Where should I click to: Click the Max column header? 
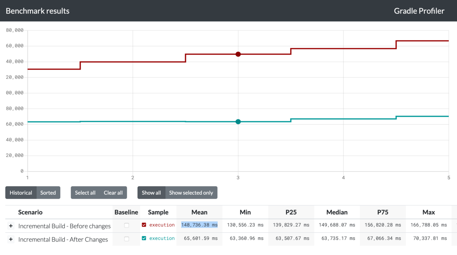pyautogui.click(x=429, y=212)
